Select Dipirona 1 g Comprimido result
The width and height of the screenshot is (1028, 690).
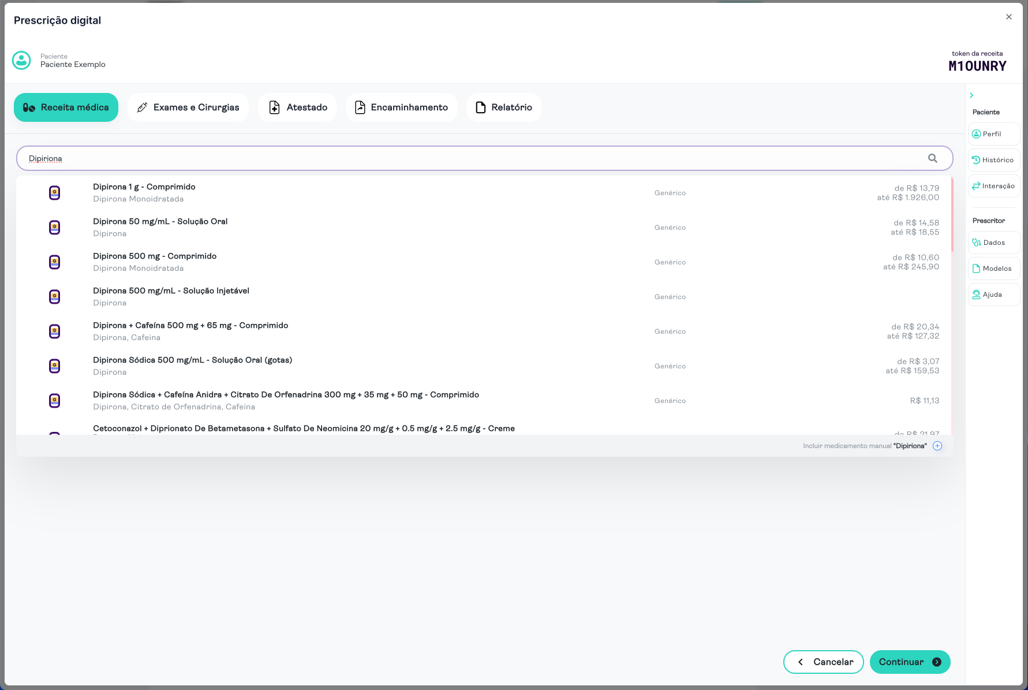(144, 187)
